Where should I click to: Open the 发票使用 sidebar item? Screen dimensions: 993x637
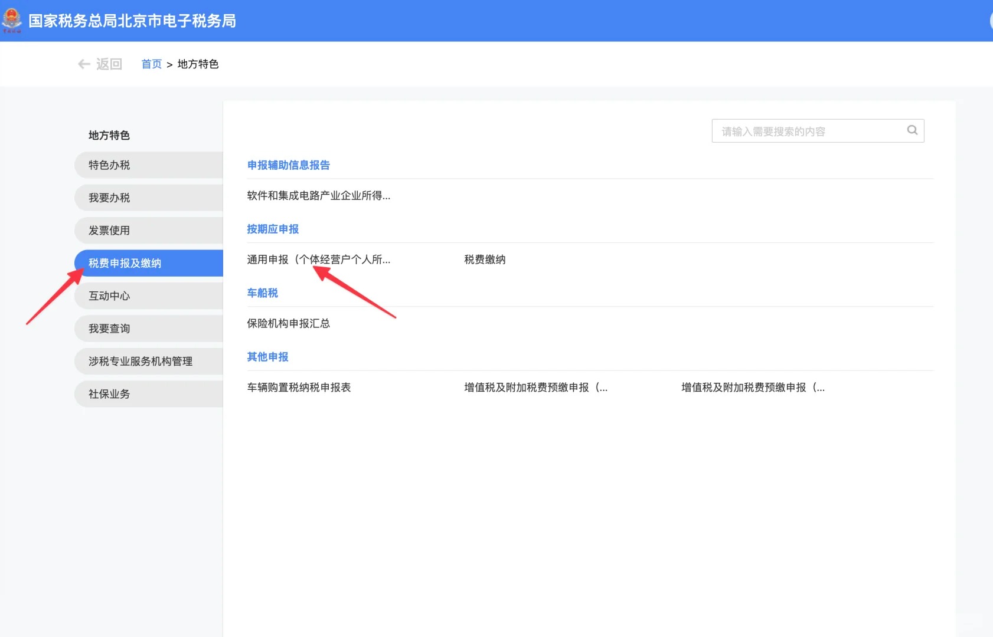(x=149, y=231)
